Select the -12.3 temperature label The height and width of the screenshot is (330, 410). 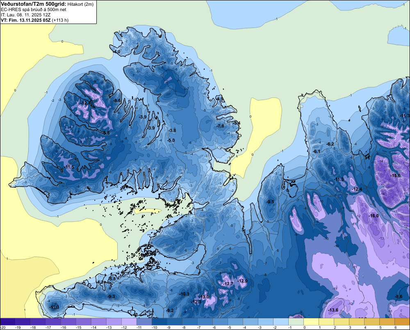click(196, 302)
